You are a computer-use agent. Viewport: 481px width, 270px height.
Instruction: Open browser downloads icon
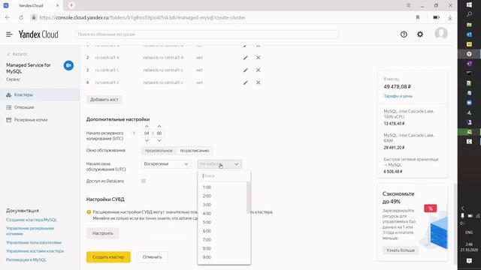point(449,17)
